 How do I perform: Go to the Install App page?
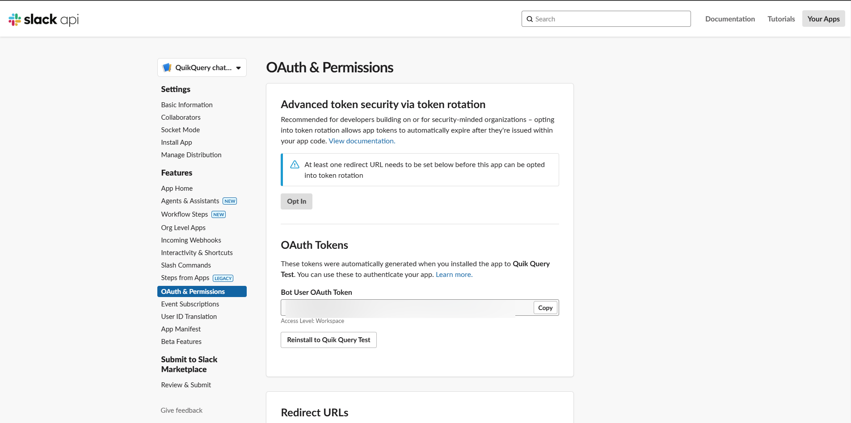[176, 142]
